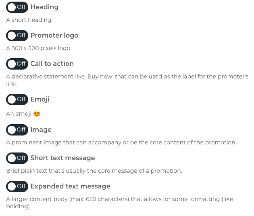Viewport: 254px width, 216px height.
Task: Enable the Emoji toggle
Action: click(17, 100)
